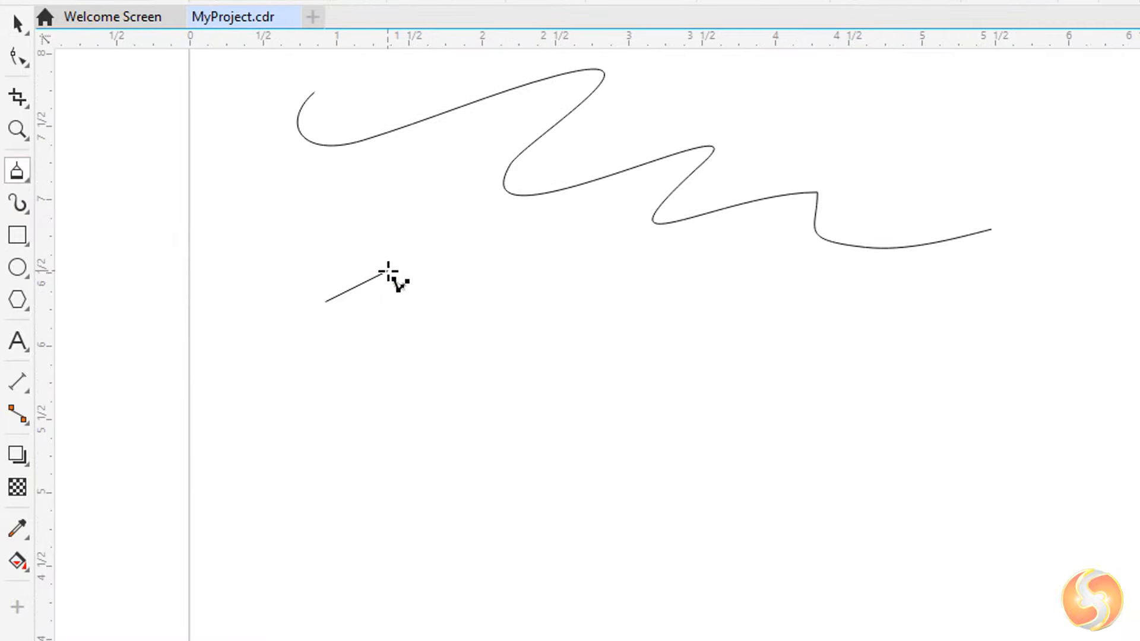The height and width of the screenshot is (641, 1140).
Task: Select the Polygon tool
Action: pos(17,300)
